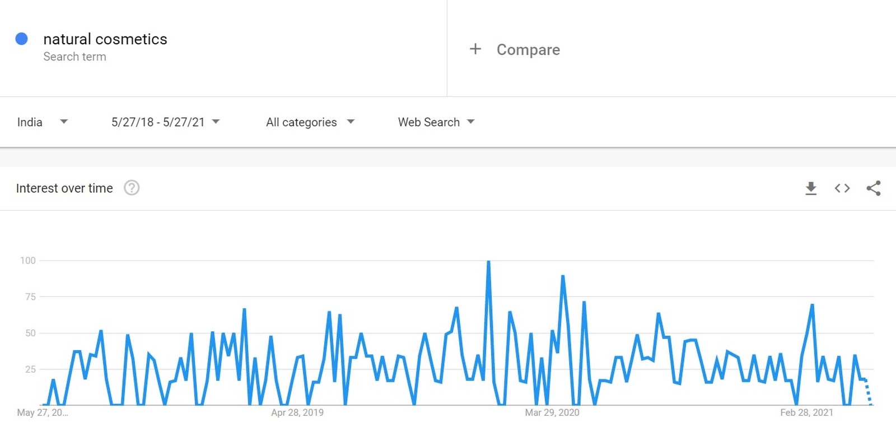Click the Compare field label
The image size is (896, 422).
pyautogui.click(x=528, y=49)
